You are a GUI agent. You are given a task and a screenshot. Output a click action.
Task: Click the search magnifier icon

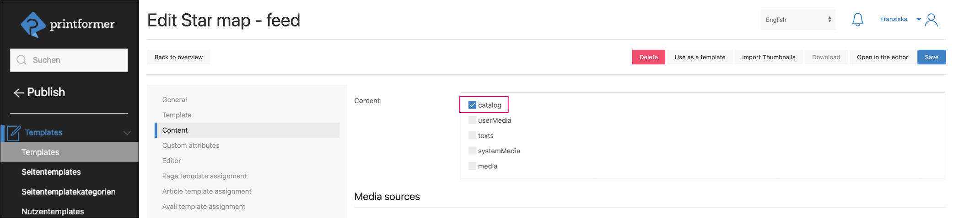[x=22, y=60]
